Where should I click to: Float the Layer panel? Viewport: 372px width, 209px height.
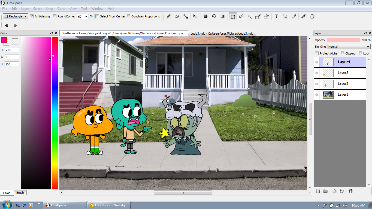(365, 33)
